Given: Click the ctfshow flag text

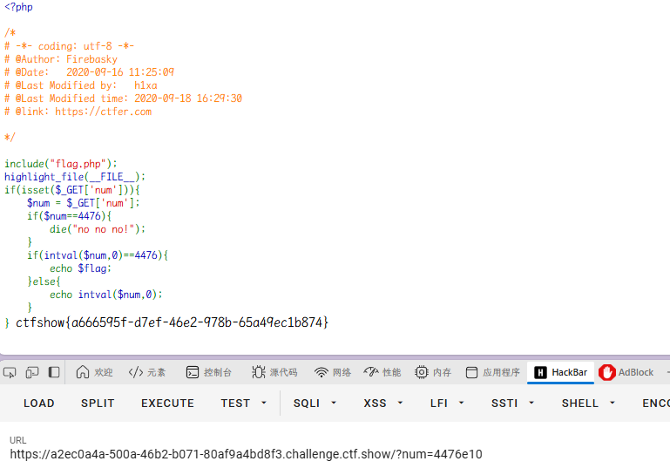Looking at the screenshot, I should [172, 322].
